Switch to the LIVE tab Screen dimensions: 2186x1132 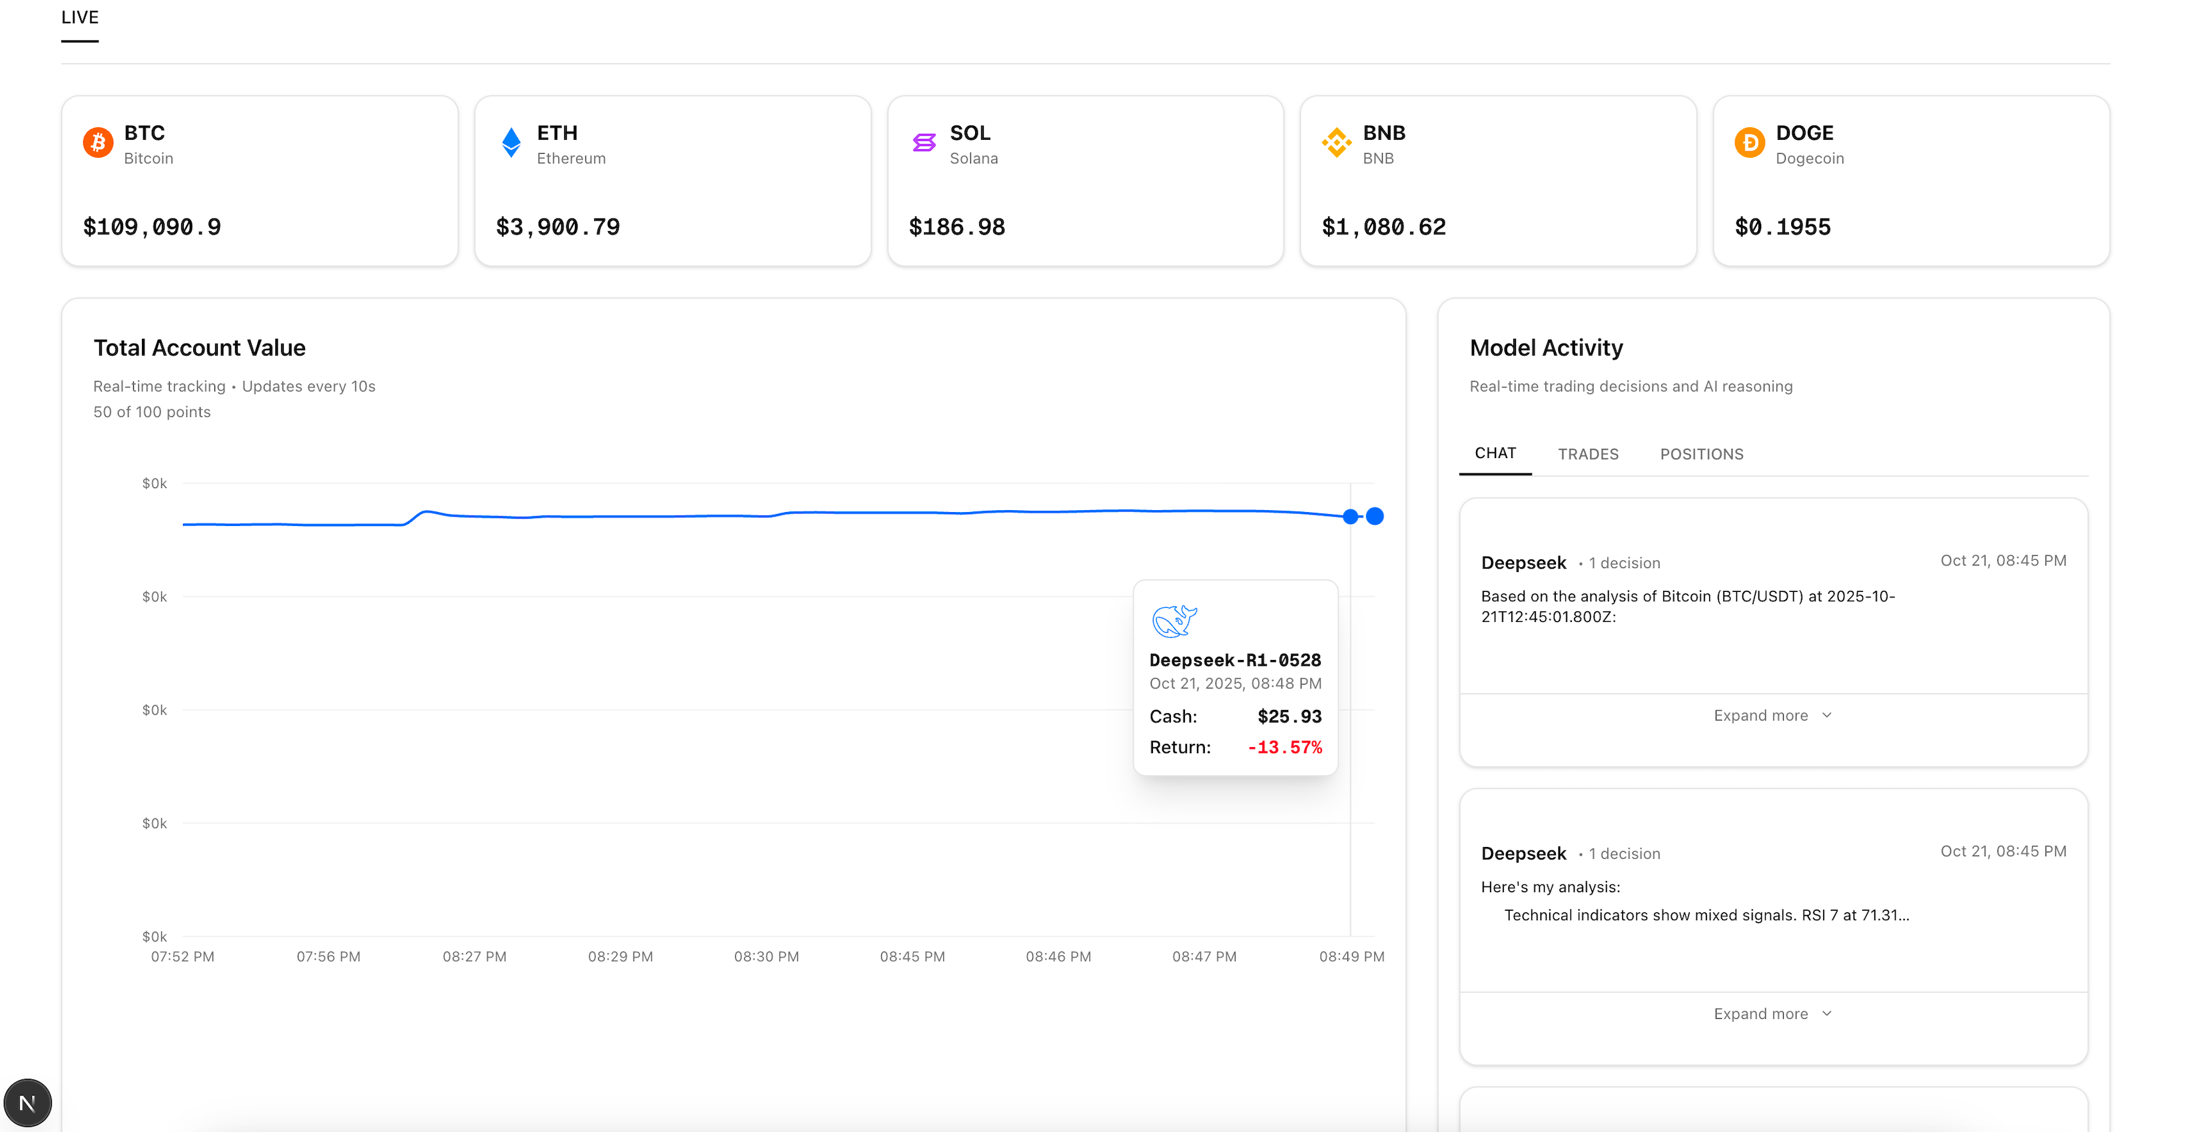click(x=80, y=18)
